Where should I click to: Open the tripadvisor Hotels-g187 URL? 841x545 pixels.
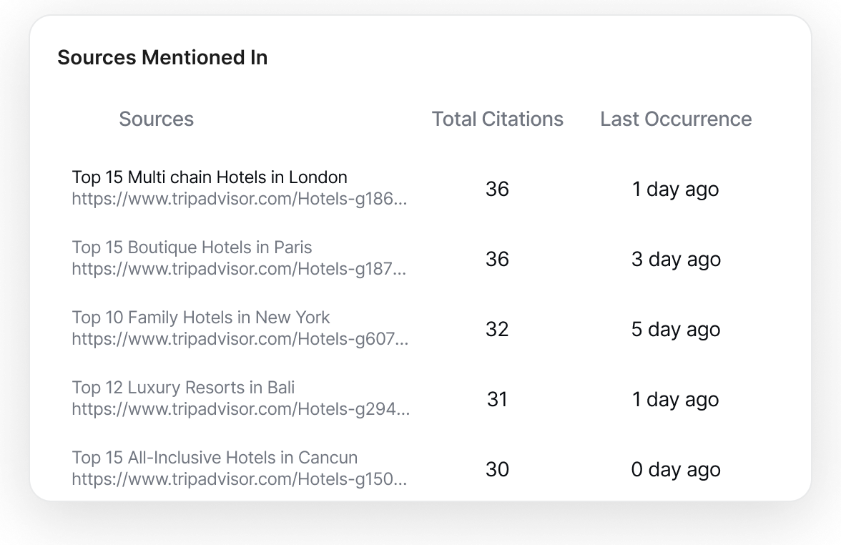(x=239, y=269)
